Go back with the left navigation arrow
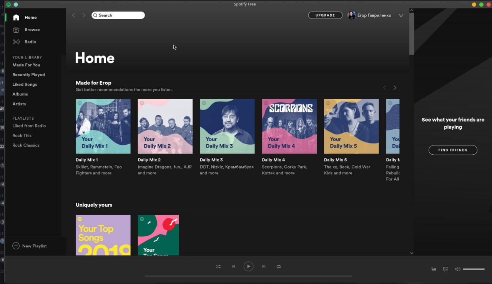Screen dimensions: 492x284 pyautogui.click(x=74, y=15)
